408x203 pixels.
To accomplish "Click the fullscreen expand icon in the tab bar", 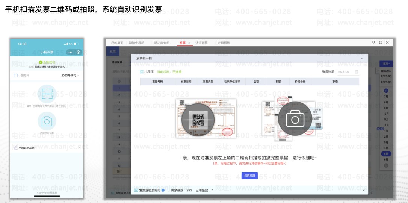I will [x=381, y=42].
